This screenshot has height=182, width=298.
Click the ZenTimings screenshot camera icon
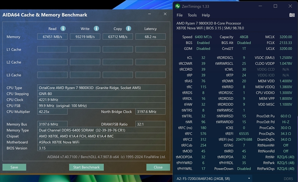point(292,15)
